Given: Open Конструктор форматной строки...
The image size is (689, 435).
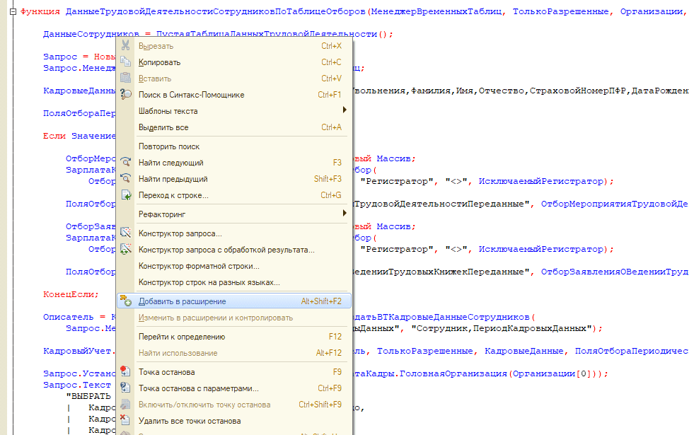Looking at the screenshot, I should [x=234, y=266].
